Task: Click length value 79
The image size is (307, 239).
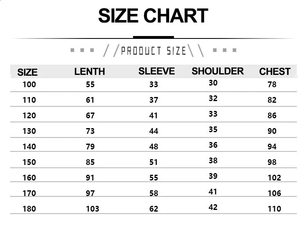Action: (x=90, y=147)
